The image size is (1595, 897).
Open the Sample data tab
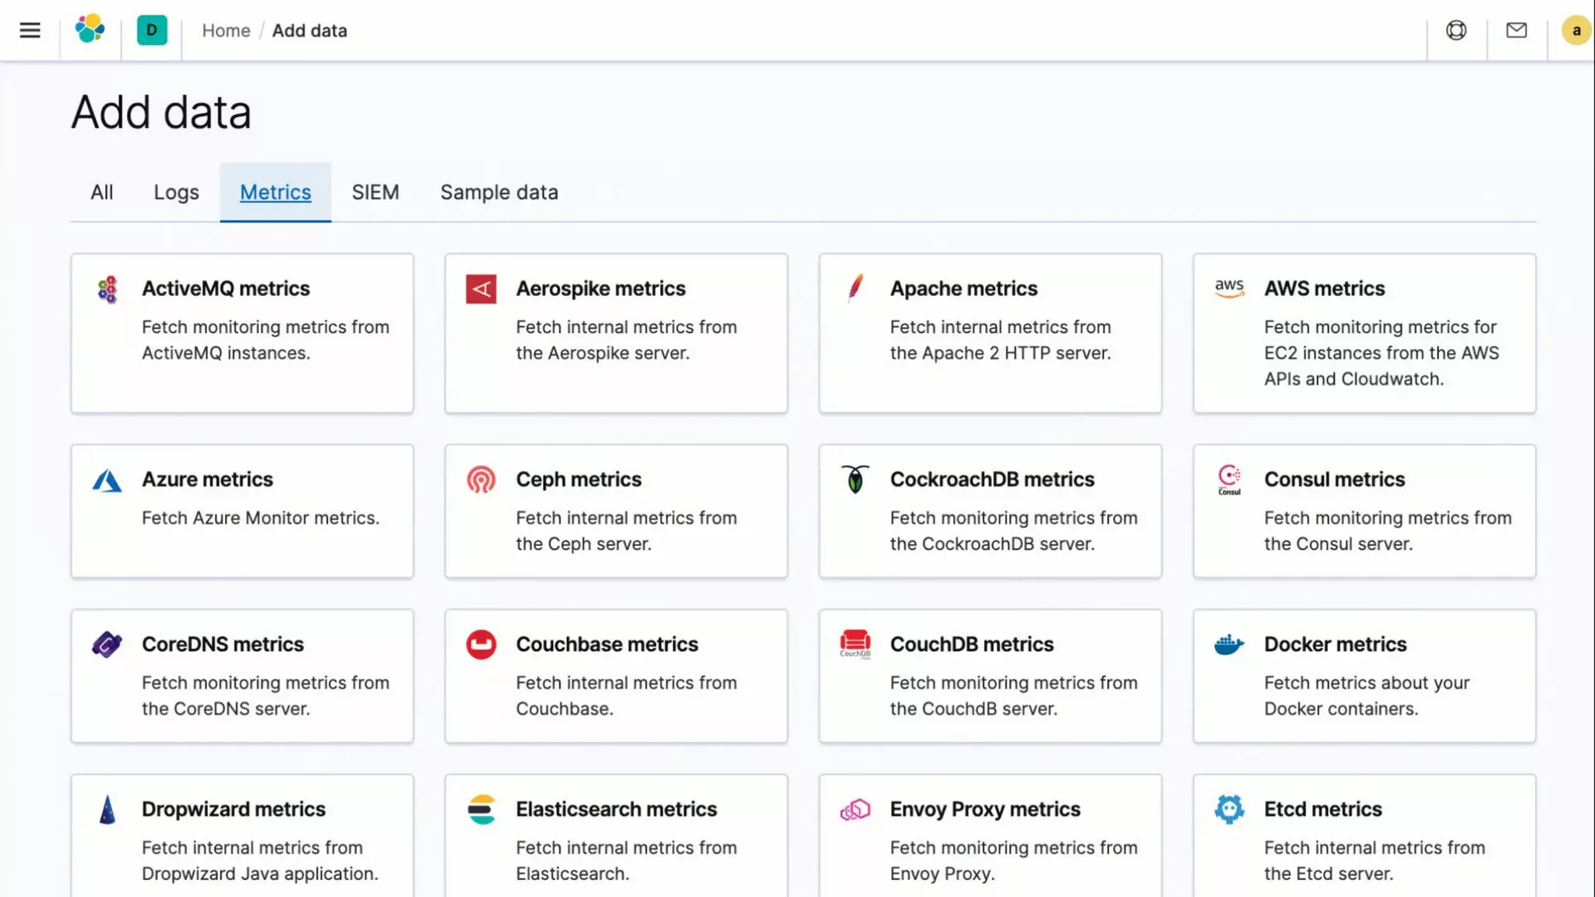498,192
